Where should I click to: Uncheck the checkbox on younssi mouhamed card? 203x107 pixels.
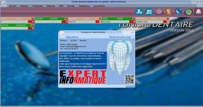pos(33,28)
